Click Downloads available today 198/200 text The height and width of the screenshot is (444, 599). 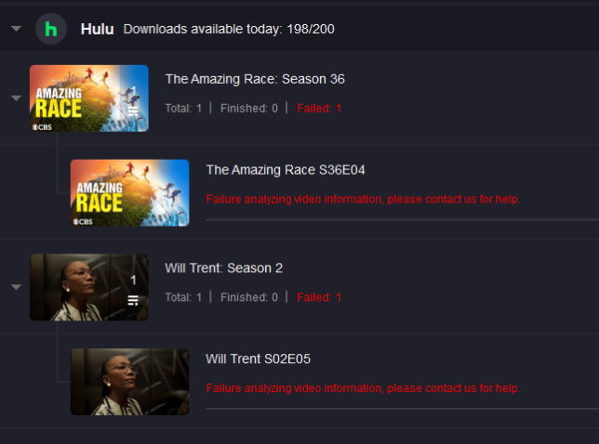[229, 29]
